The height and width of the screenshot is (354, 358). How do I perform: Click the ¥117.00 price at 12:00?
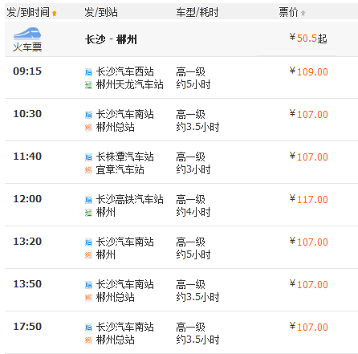click(309, 199)
